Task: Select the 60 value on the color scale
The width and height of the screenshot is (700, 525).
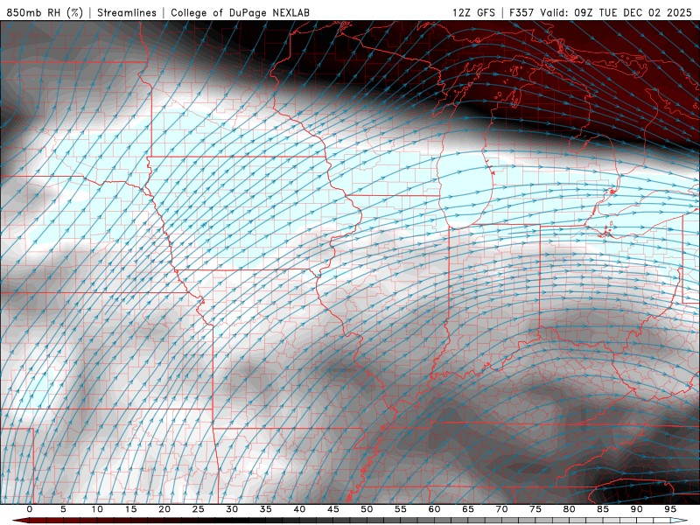Action: click(x=434, y=509)
